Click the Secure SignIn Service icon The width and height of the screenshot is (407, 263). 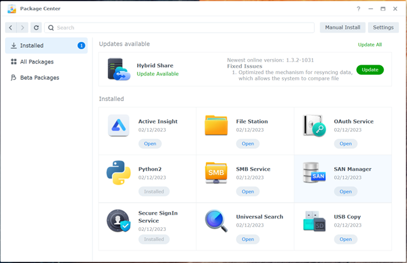click(x=119, y=221)
